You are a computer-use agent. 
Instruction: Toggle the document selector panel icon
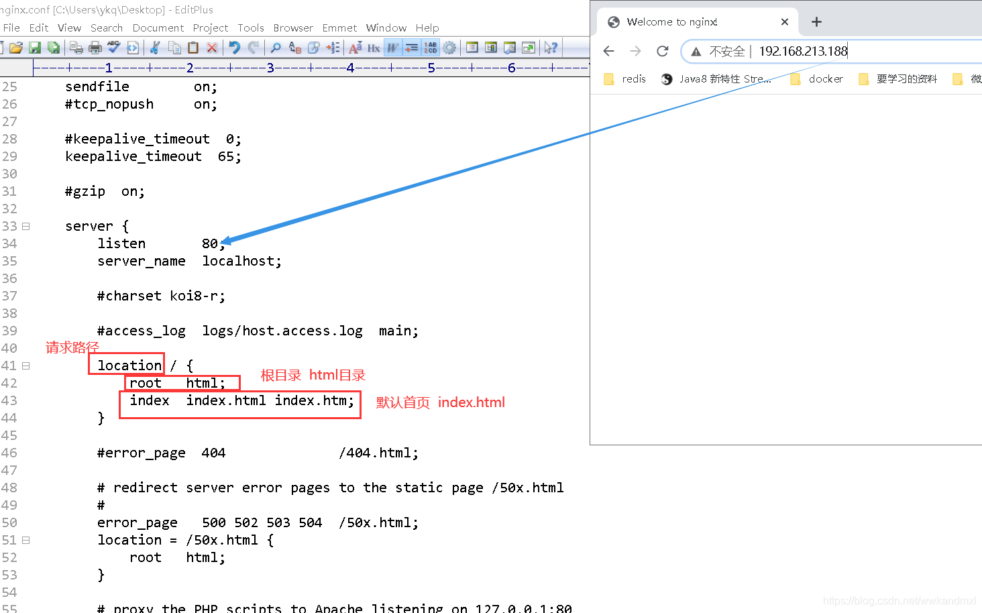(491, 48)
